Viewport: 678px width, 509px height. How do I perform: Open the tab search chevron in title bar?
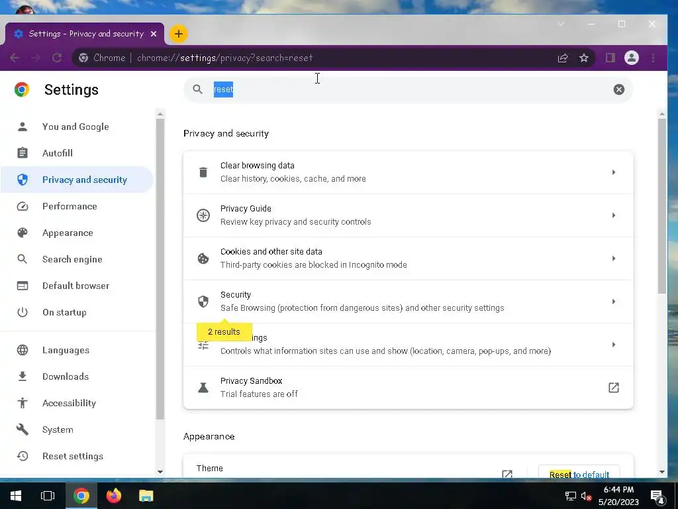561,25
